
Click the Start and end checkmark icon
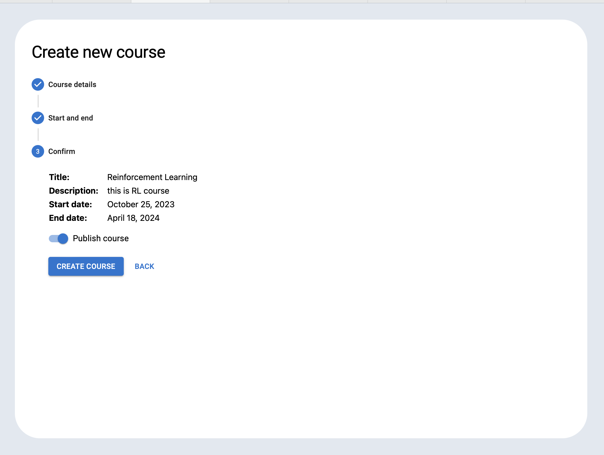click(x=38, y=118)
